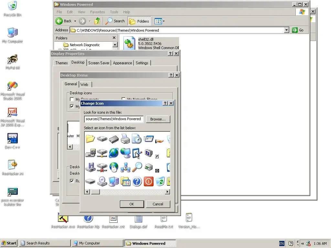The image size is (331, 248).
Task: Switch to Search Results taskbar button
Action: pos(45,243)
